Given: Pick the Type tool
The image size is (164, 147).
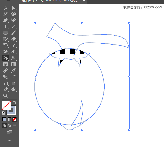Looking at the screenshot, I should (x=5, y=26).
